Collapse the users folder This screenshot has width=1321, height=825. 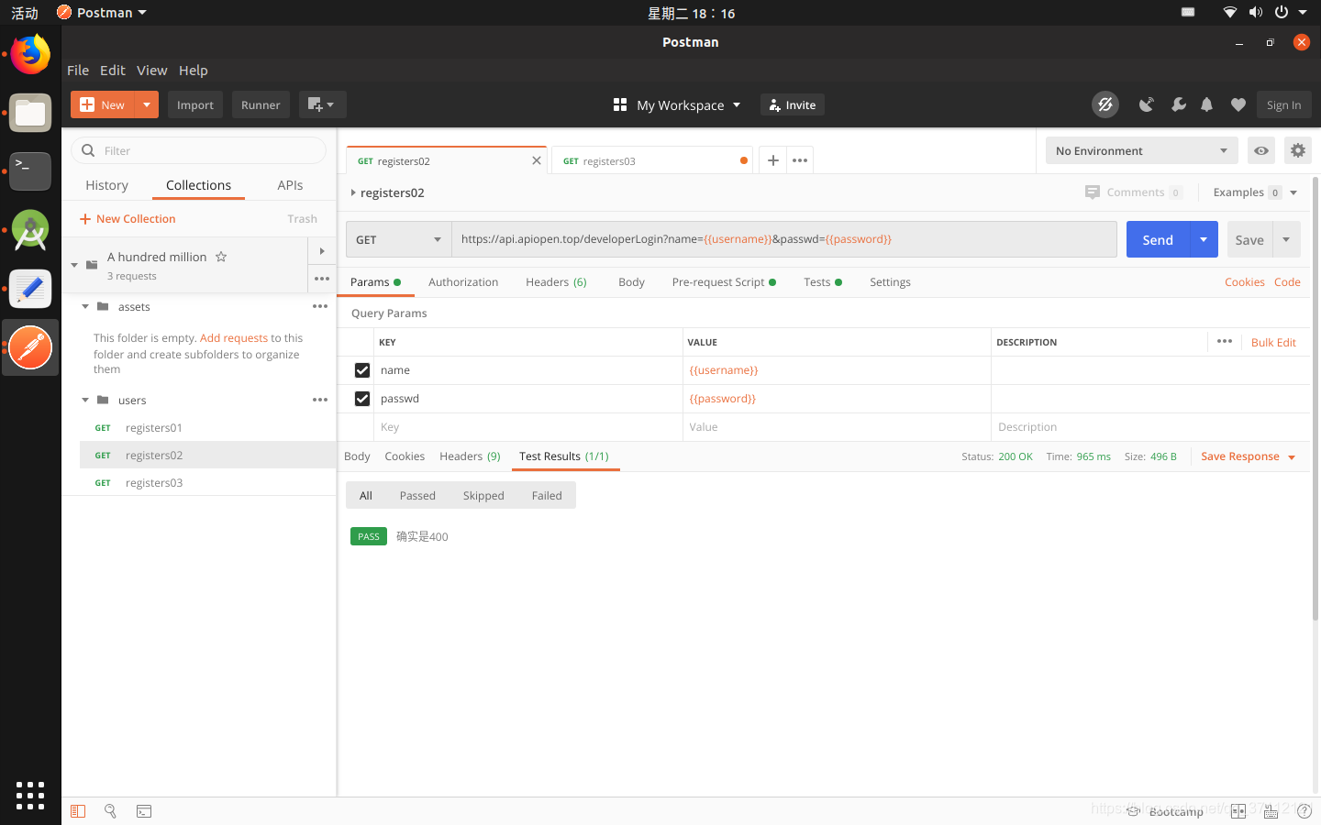(85, 400)
